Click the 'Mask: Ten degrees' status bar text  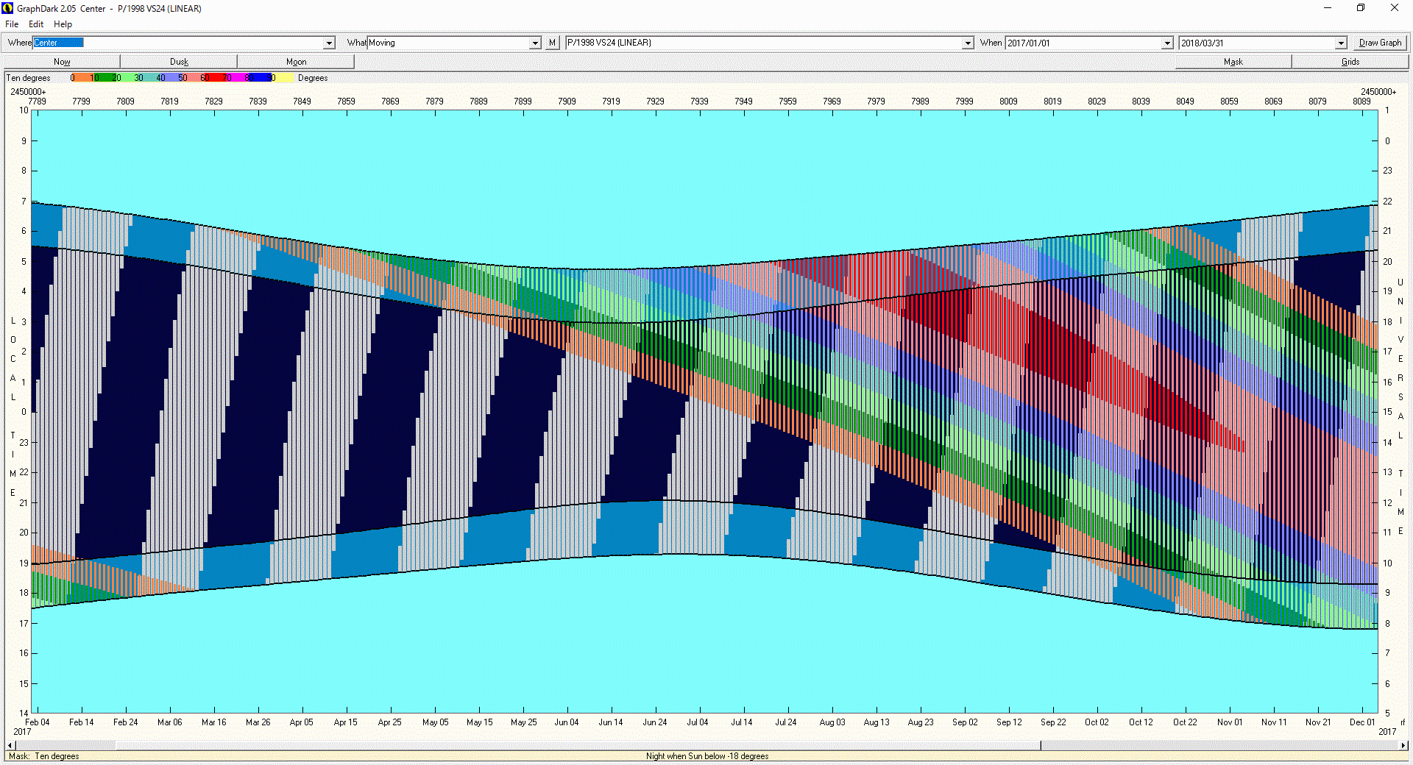[43, 756]
